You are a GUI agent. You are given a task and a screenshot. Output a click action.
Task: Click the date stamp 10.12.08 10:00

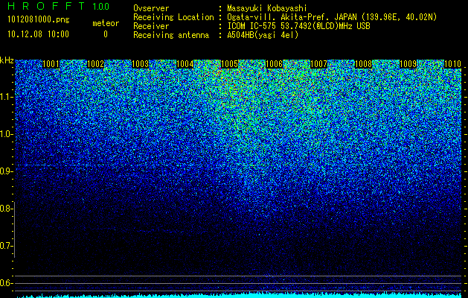tap(38, 34)
